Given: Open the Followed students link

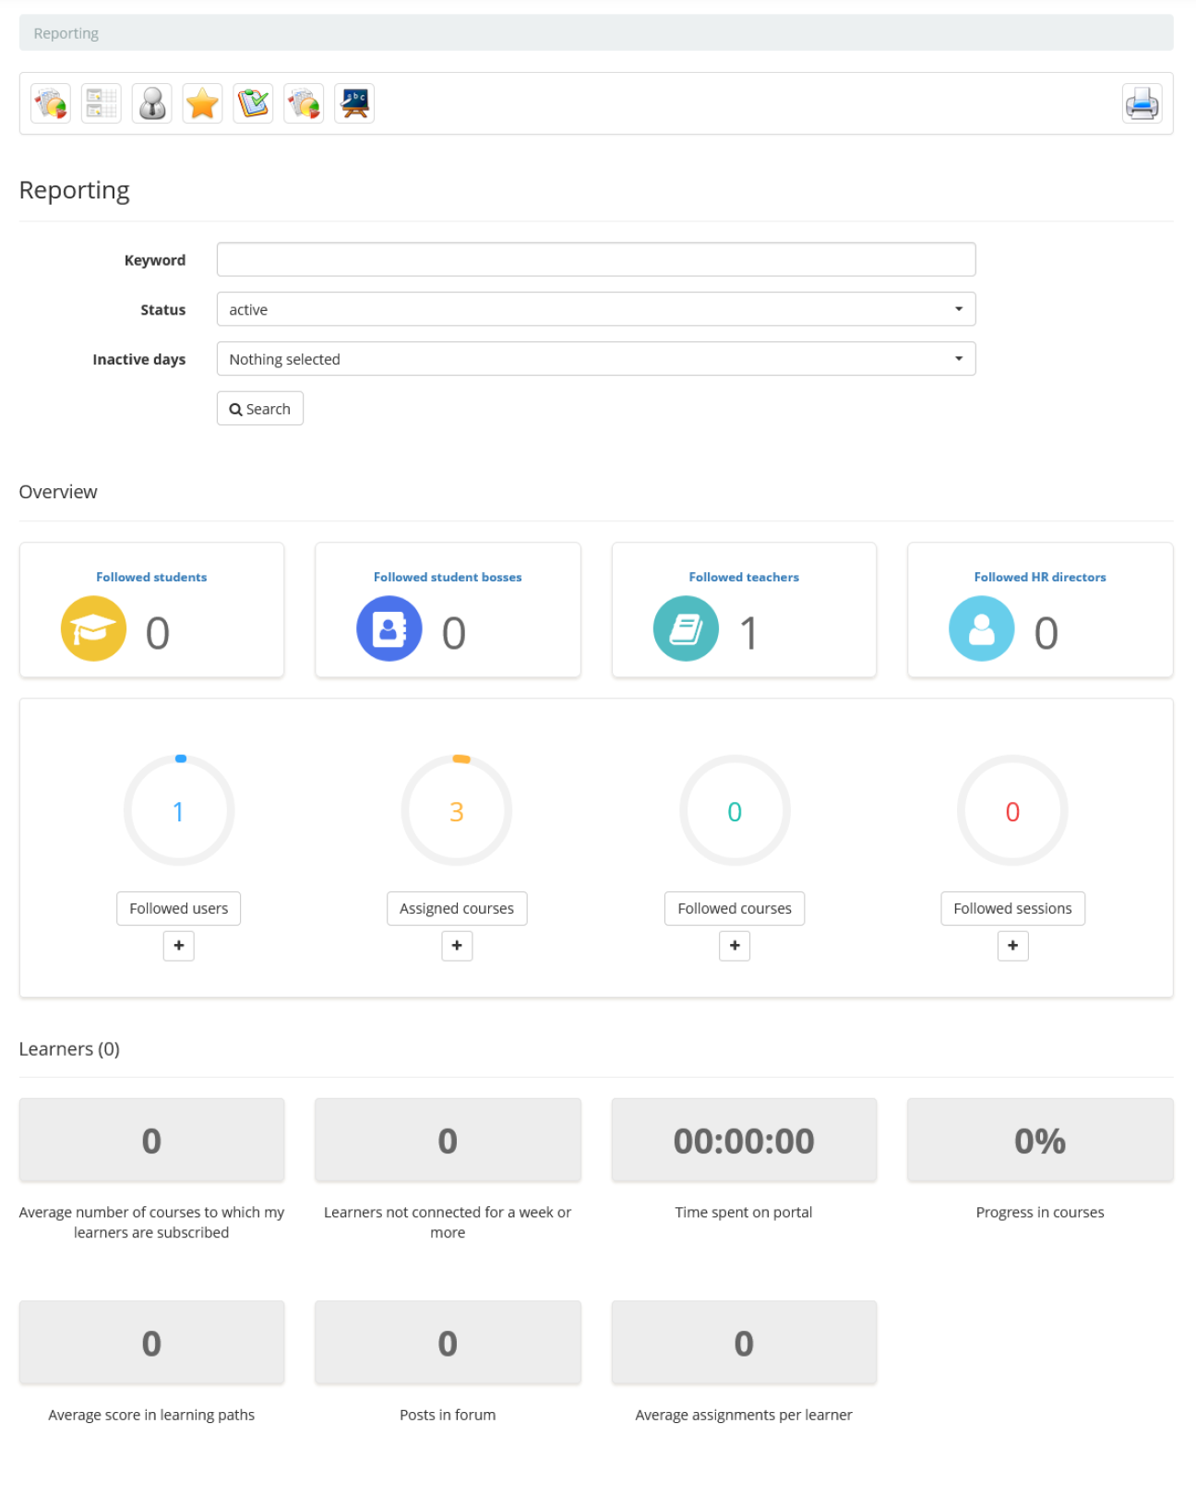Looking at the screenshot, I should point(151,577).
